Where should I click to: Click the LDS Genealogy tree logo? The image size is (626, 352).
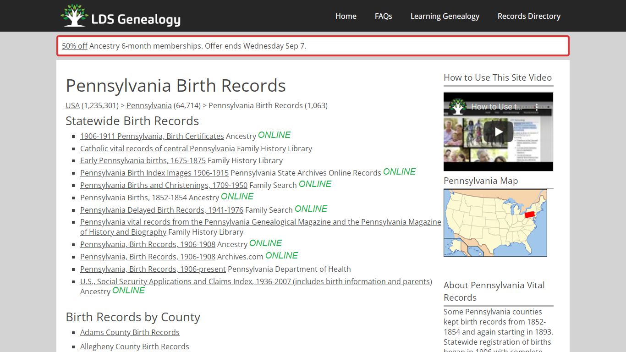coord(75,16)
